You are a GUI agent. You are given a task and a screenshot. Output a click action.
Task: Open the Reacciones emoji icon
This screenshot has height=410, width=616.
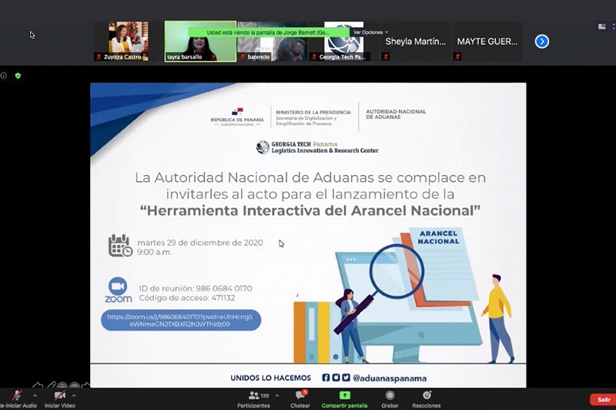[427, 395]
